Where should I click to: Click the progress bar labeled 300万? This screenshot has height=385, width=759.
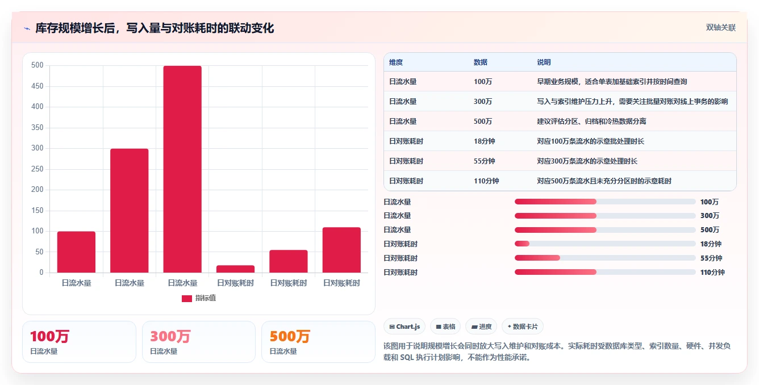(x=605, y=216)
